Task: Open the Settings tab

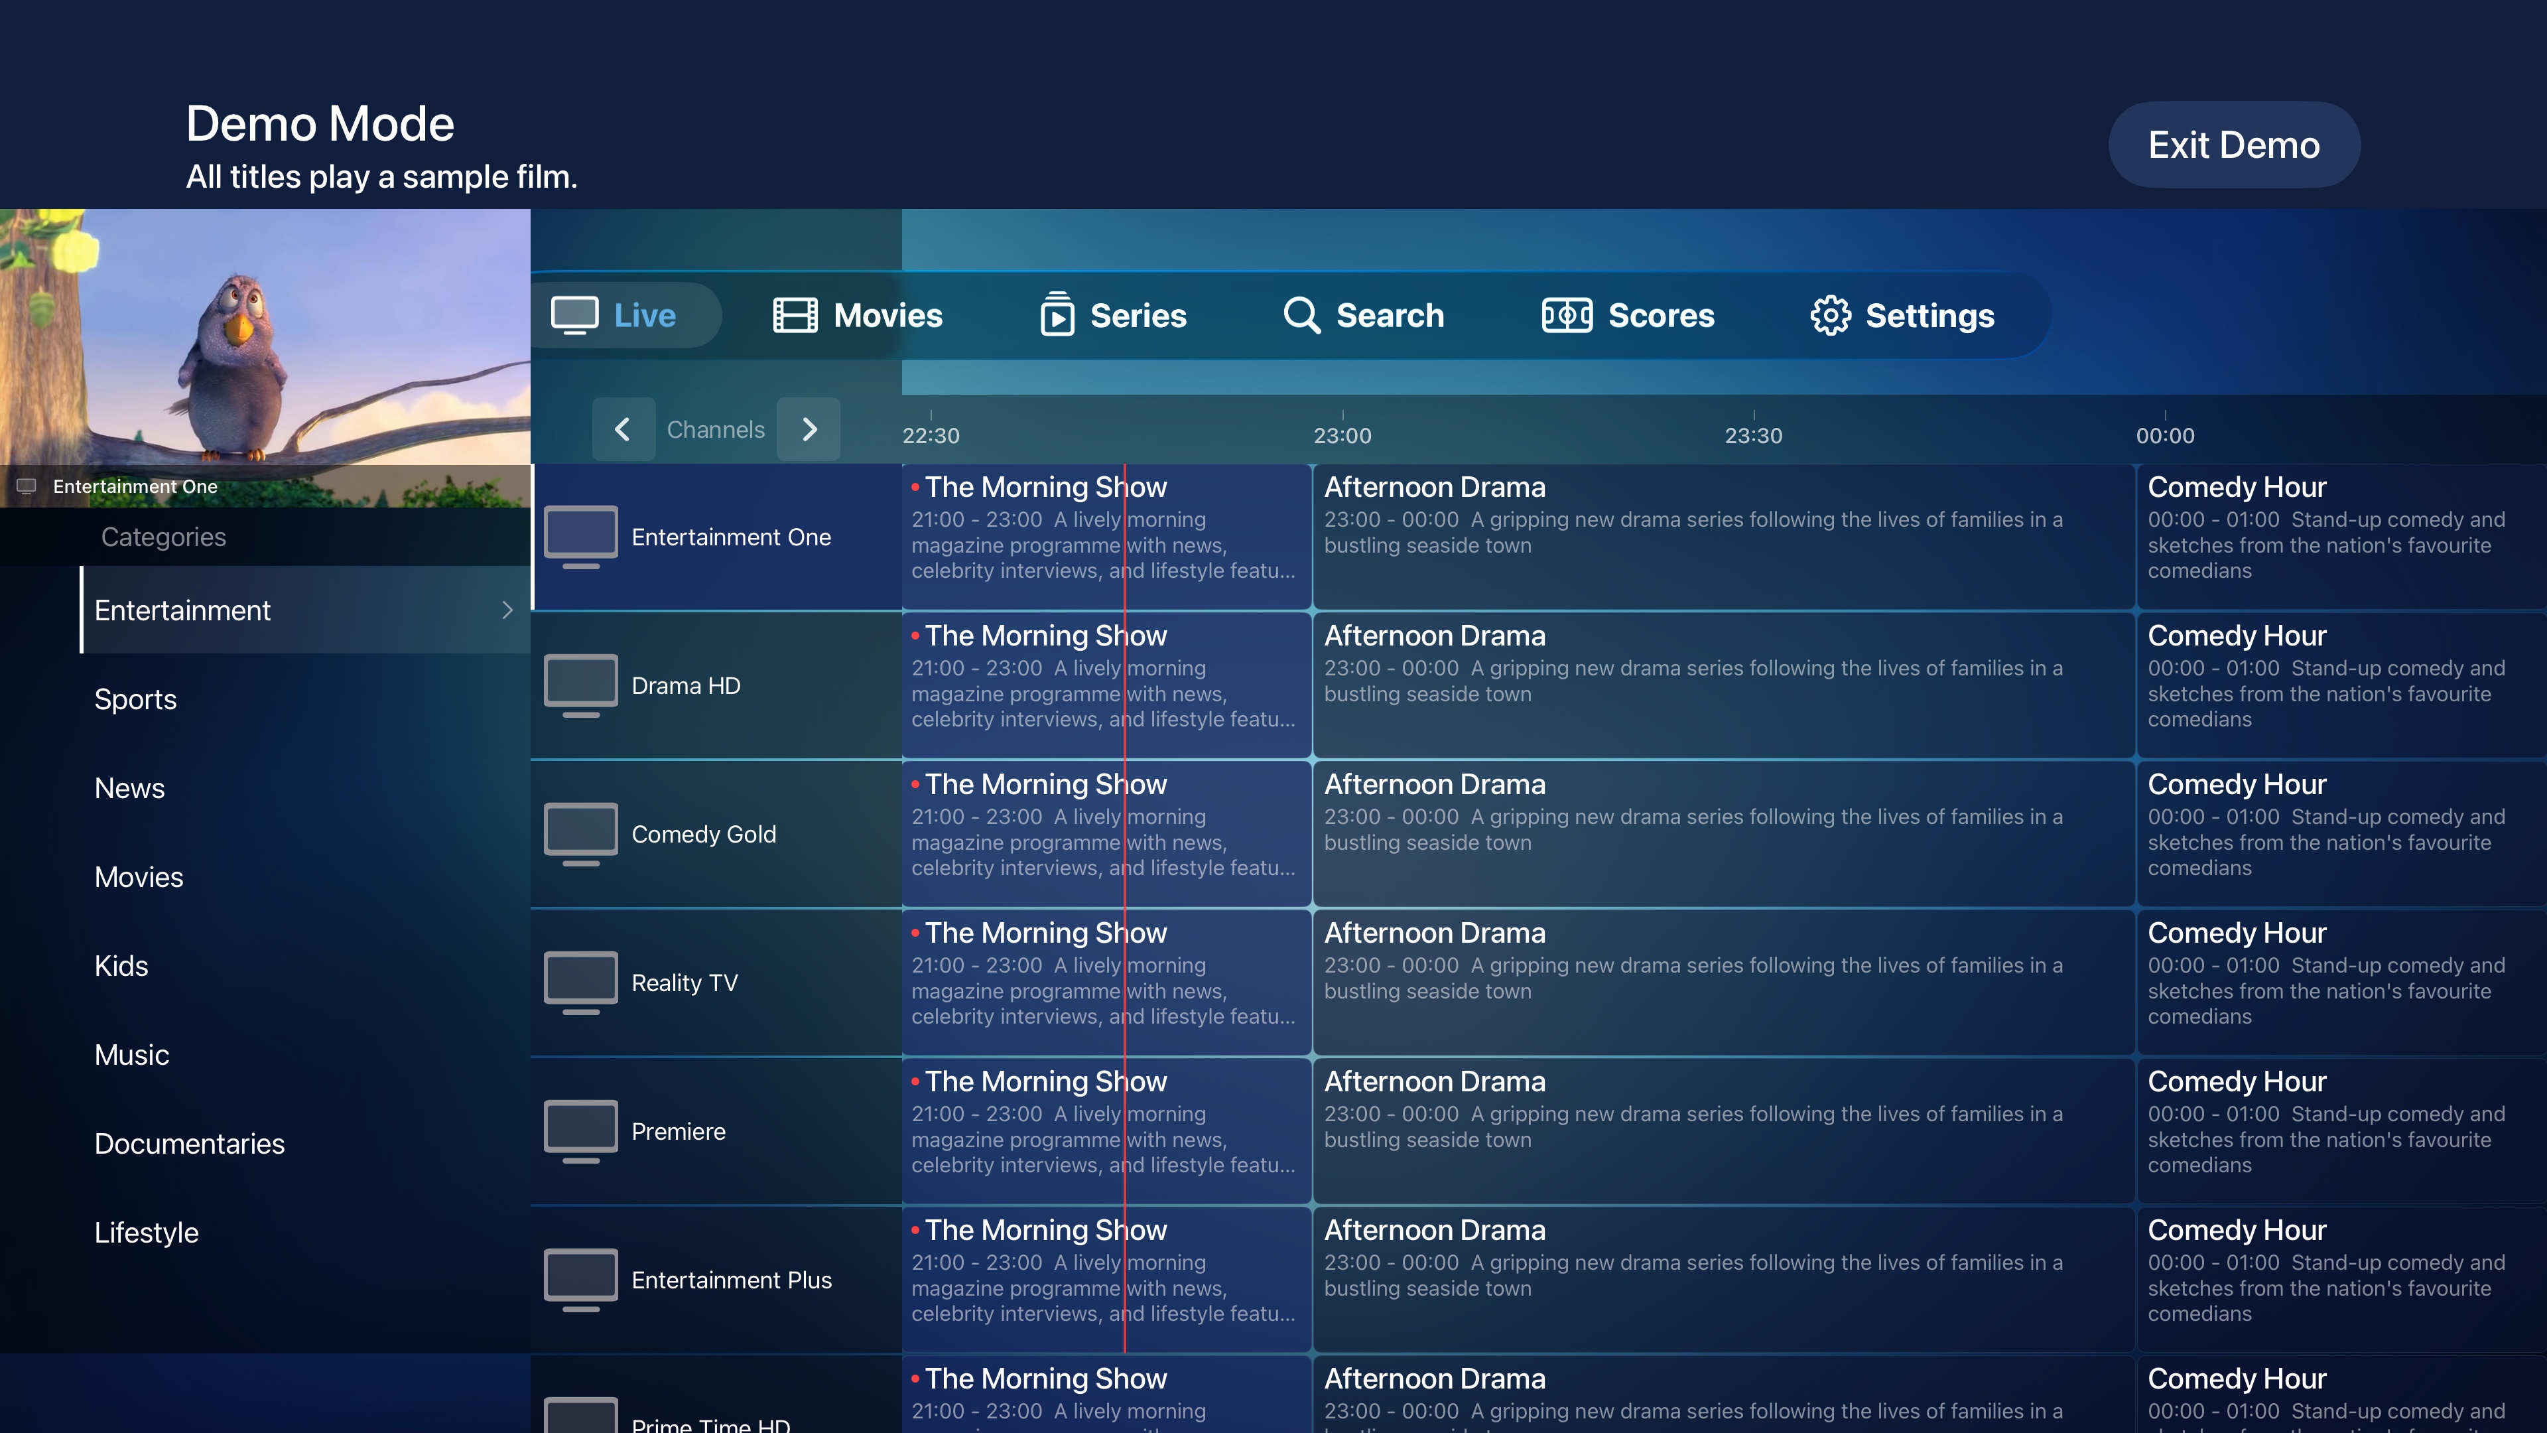Action: (1904, 316)
